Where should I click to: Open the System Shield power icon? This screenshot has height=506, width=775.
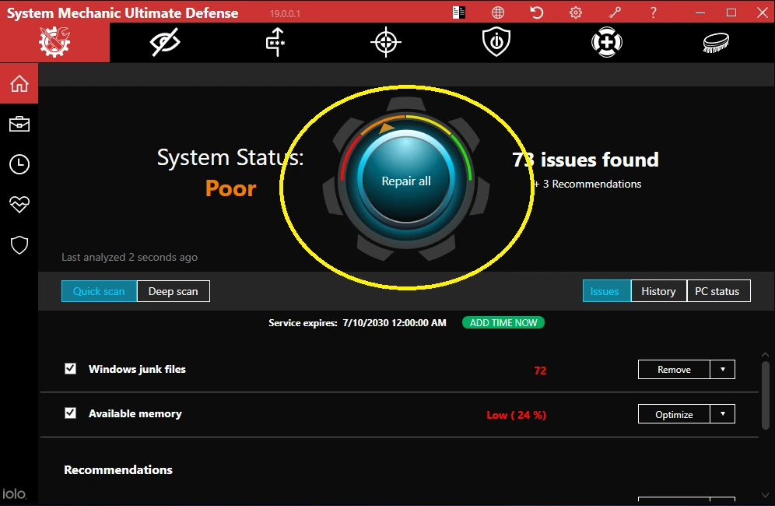coord(496,42)
